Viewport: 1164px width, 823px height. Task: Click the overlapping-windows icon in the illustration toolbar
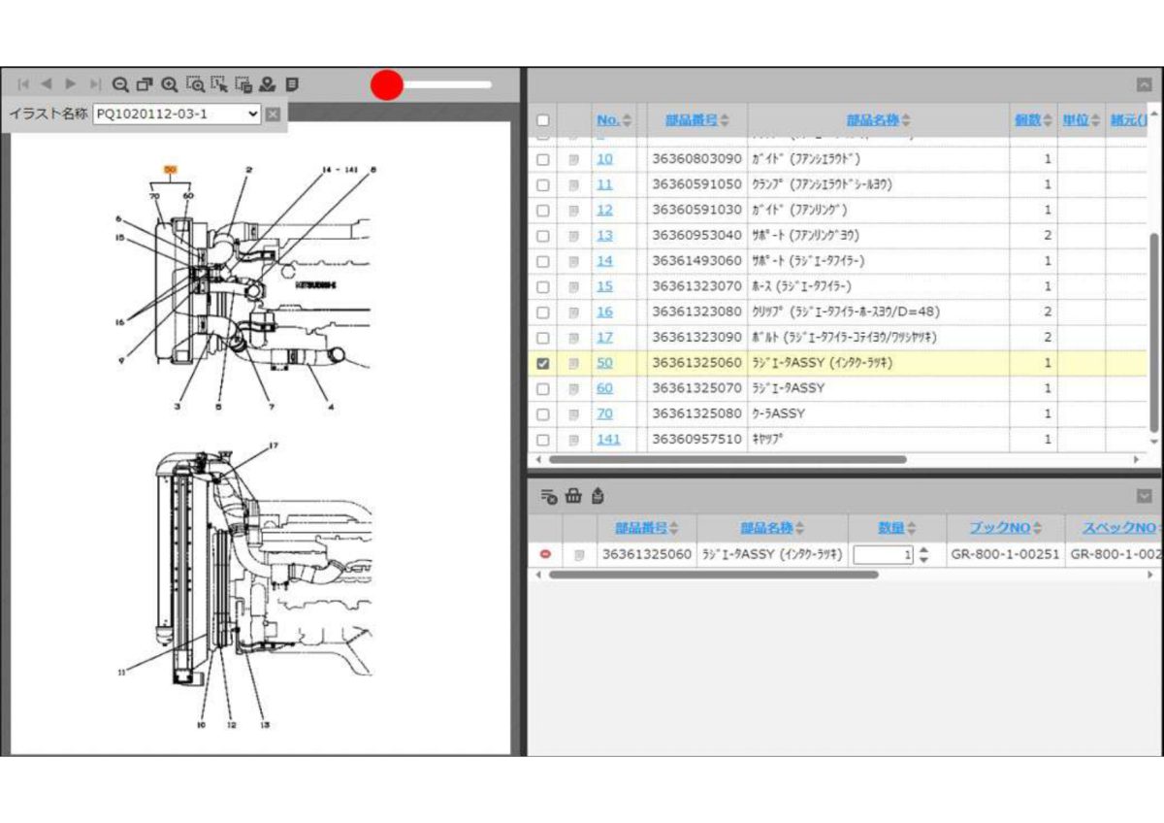pyautogui.click(x=145, y=84)
